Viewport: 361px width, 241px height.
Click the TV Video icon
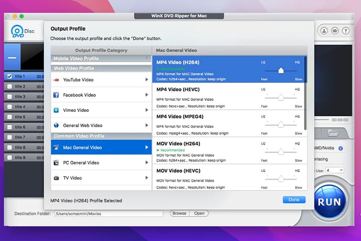point(56,178)
